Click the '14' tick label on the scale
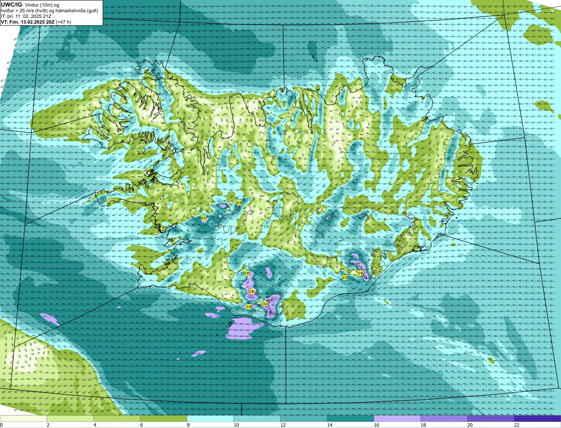561x428 pixels. click(x=330, y=425)
